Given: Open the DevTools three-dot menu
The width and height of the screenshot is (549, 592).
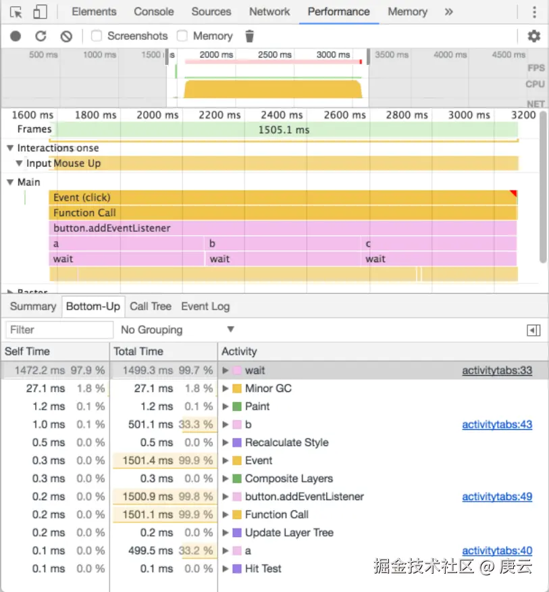Looking at the screenshot, I should tap(534, 12).
